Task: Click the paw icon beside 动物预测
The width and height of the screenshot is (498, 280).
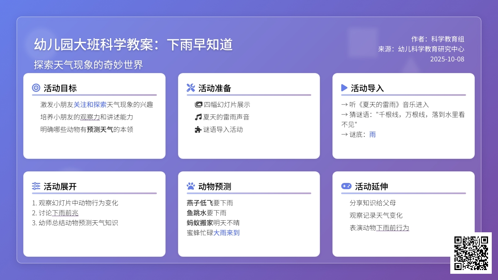Action: pyautogui.click(x=191, y=186)
